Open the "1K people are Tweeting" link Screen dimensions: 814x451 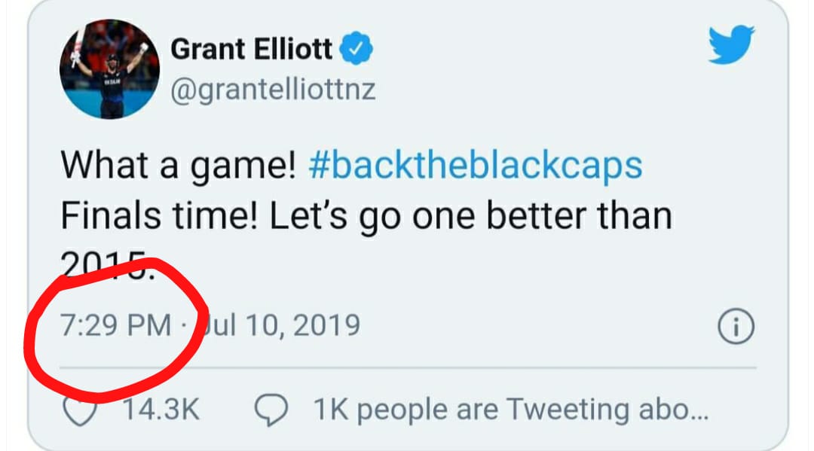[x=510, y=410]
